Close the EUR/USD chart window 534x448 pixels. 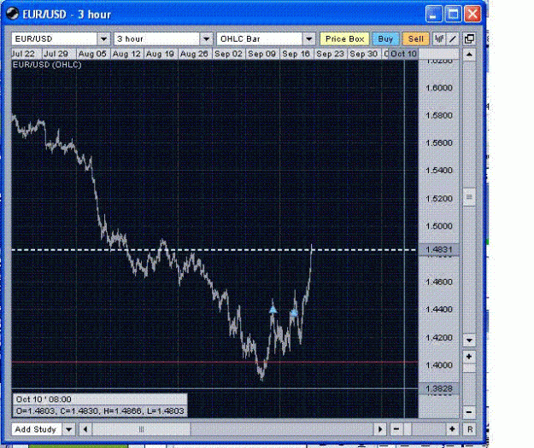(x=472, y=15)
